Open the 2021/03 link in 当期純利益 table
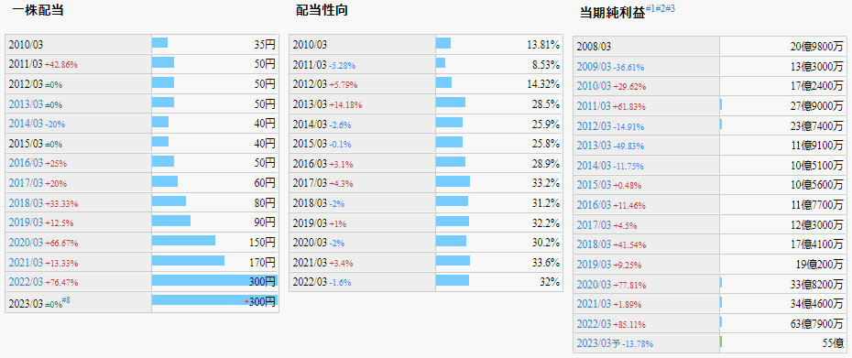The image size is (852, 358). pos(594,304)
